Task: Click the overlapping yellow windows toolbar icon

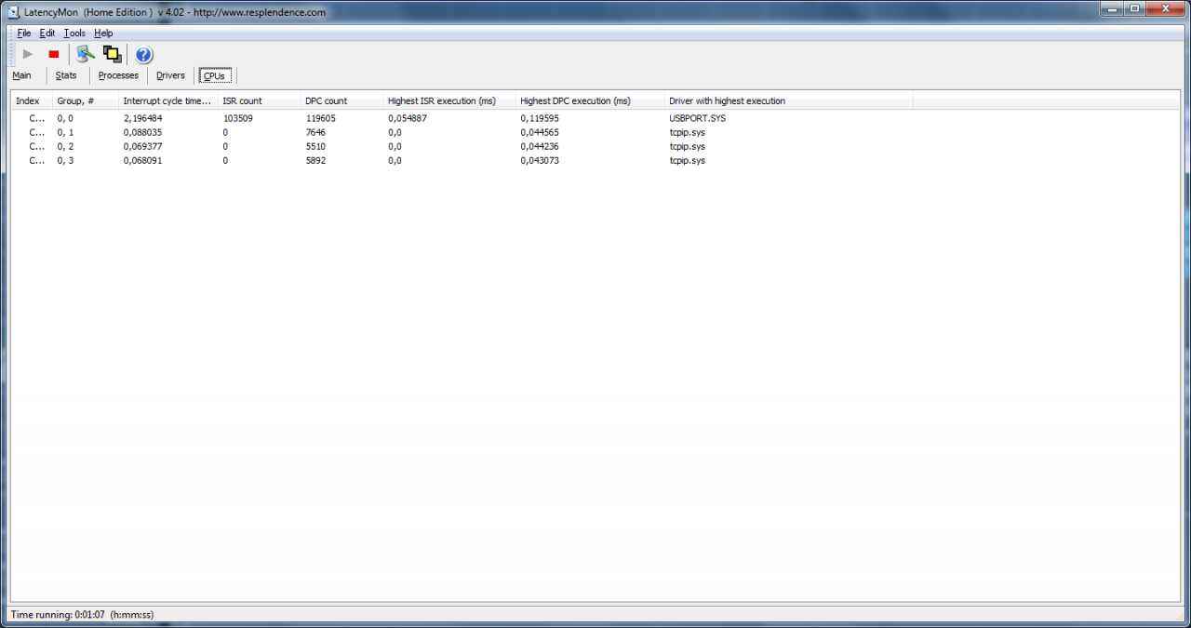Action: [113, 55]
